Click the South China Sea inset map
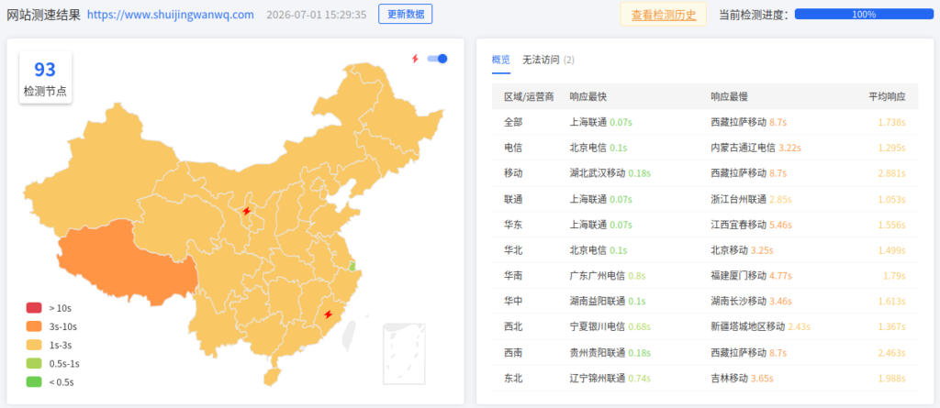Screen dimensions: 940x408 tap(404, 354)
